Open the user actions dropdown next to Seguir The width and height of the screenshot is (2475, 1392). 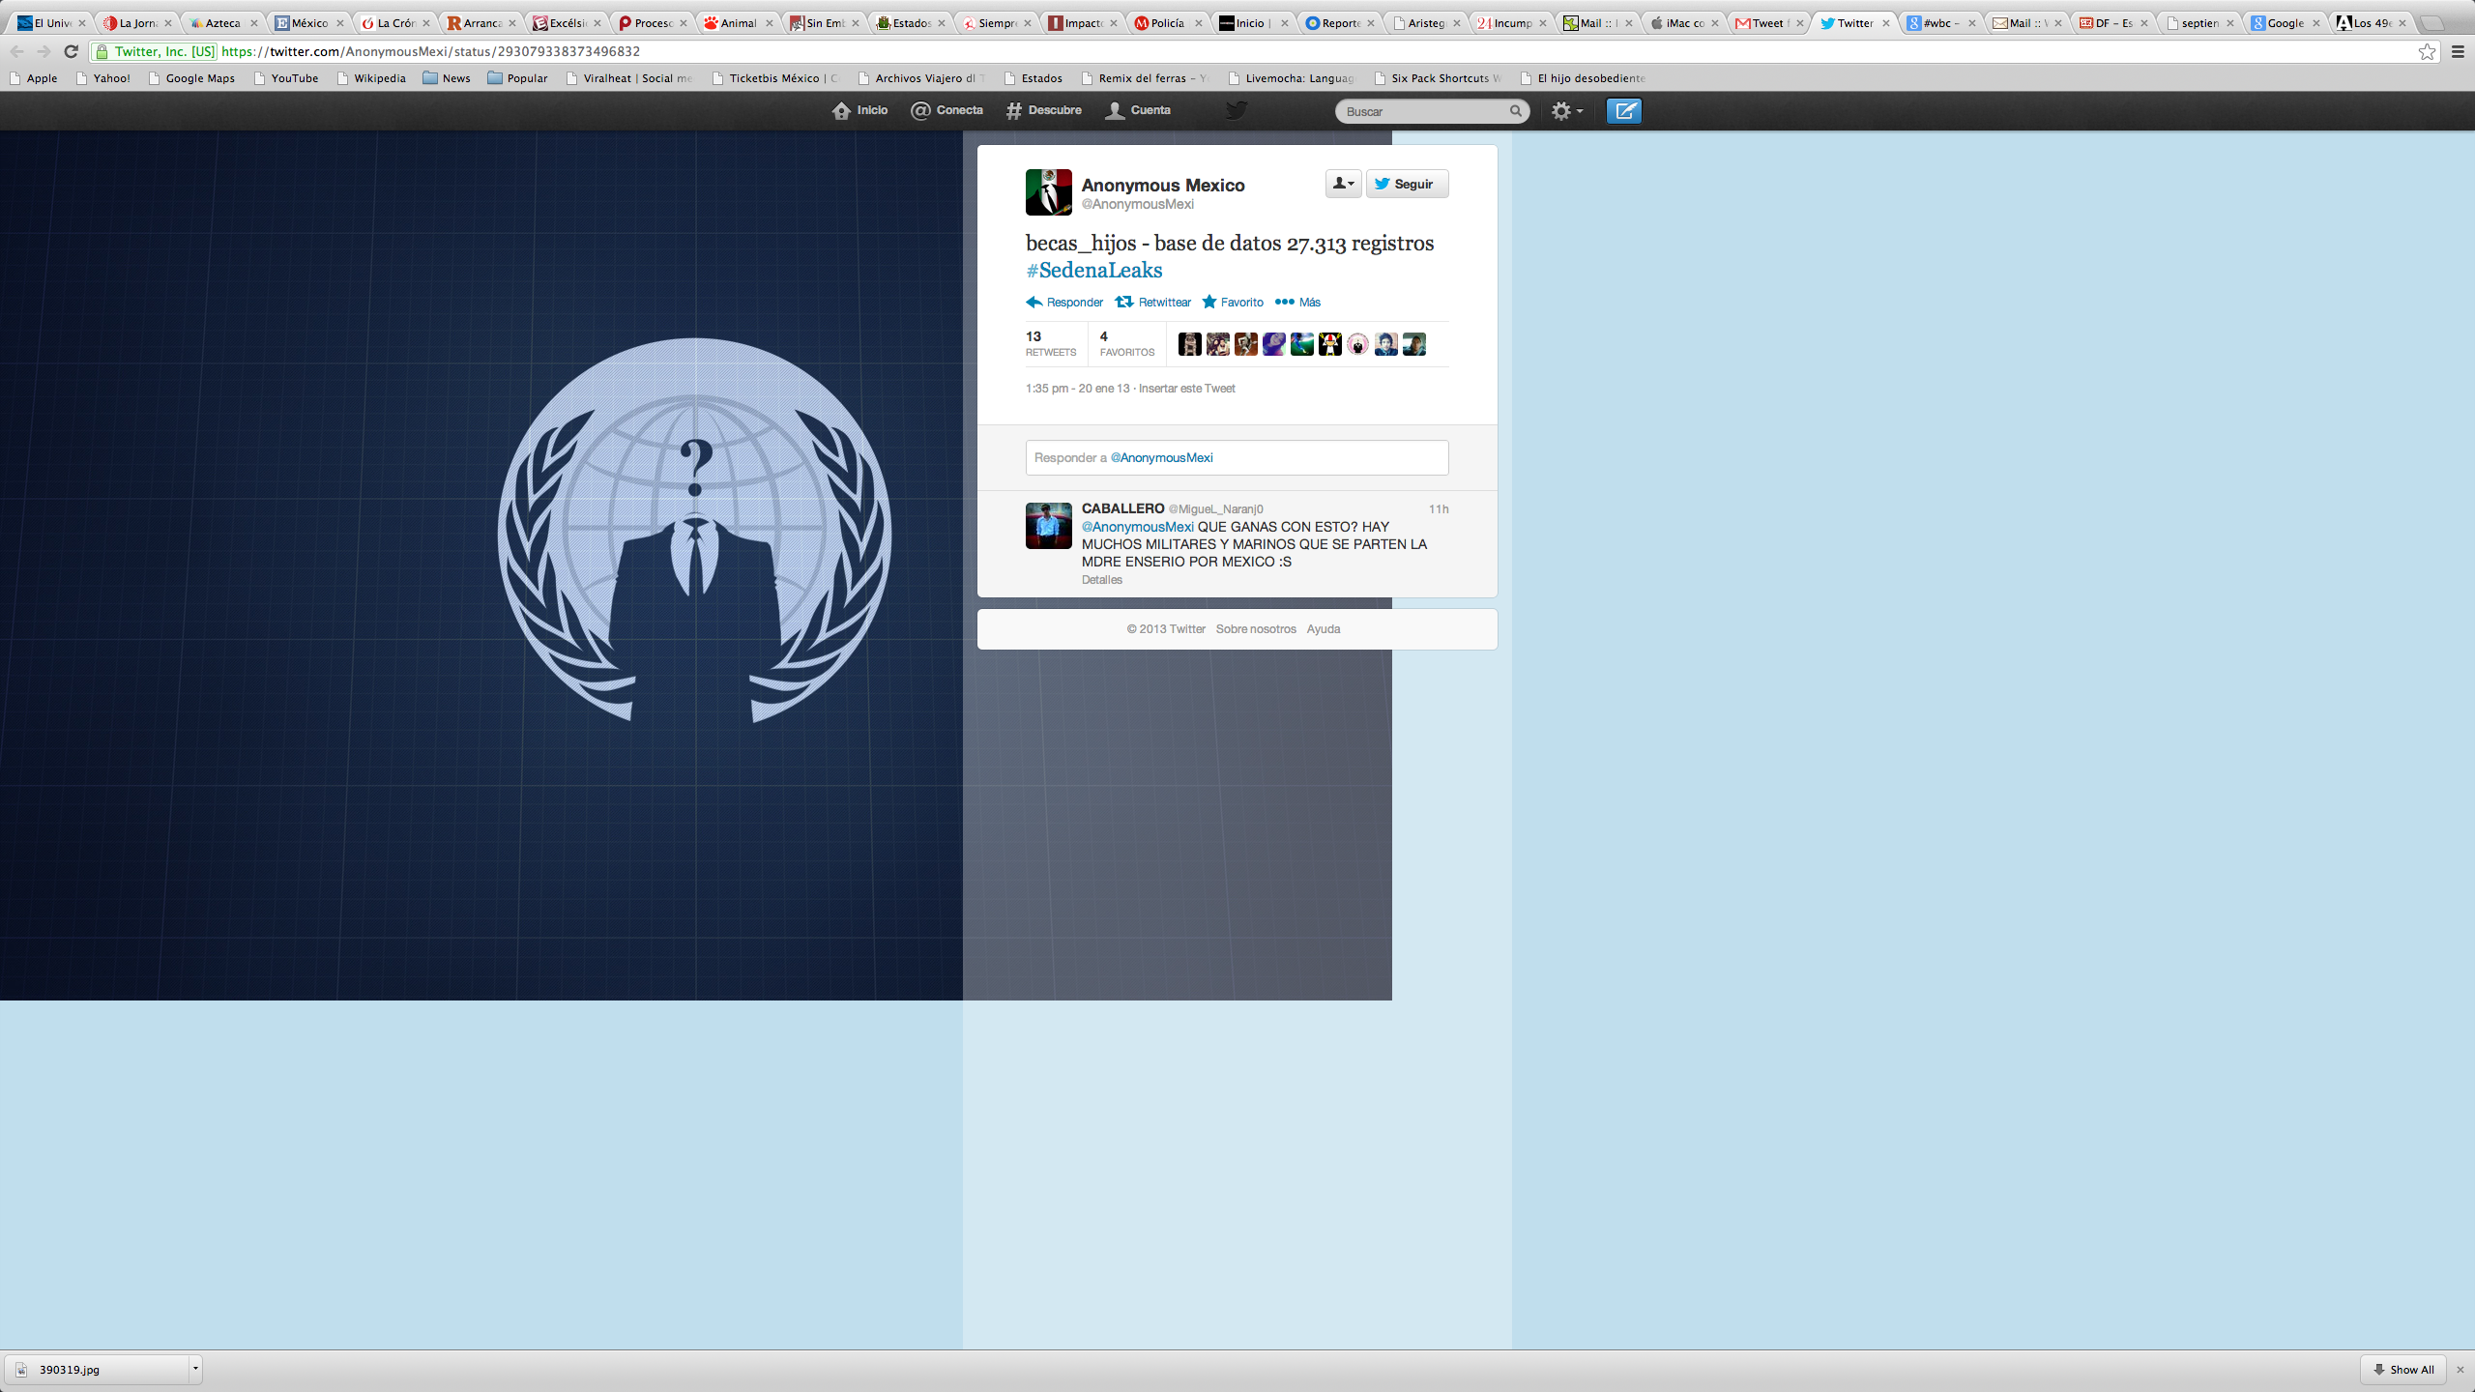1343,184
